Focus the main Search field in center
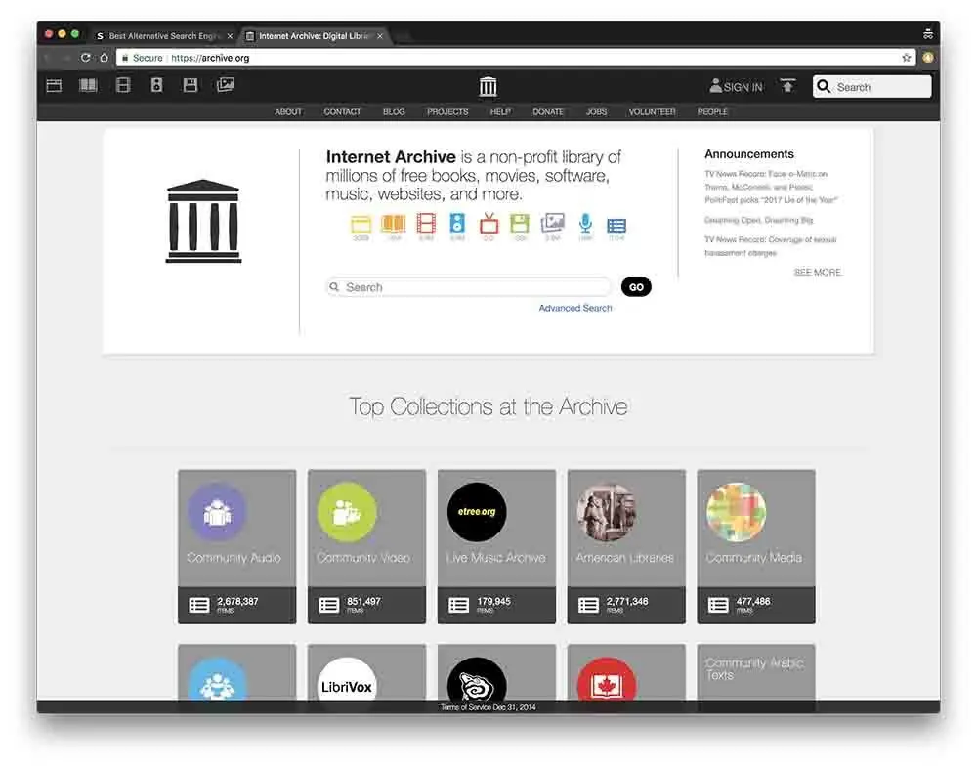The height and width of the screenshot is (766, 977). (469, 287)
